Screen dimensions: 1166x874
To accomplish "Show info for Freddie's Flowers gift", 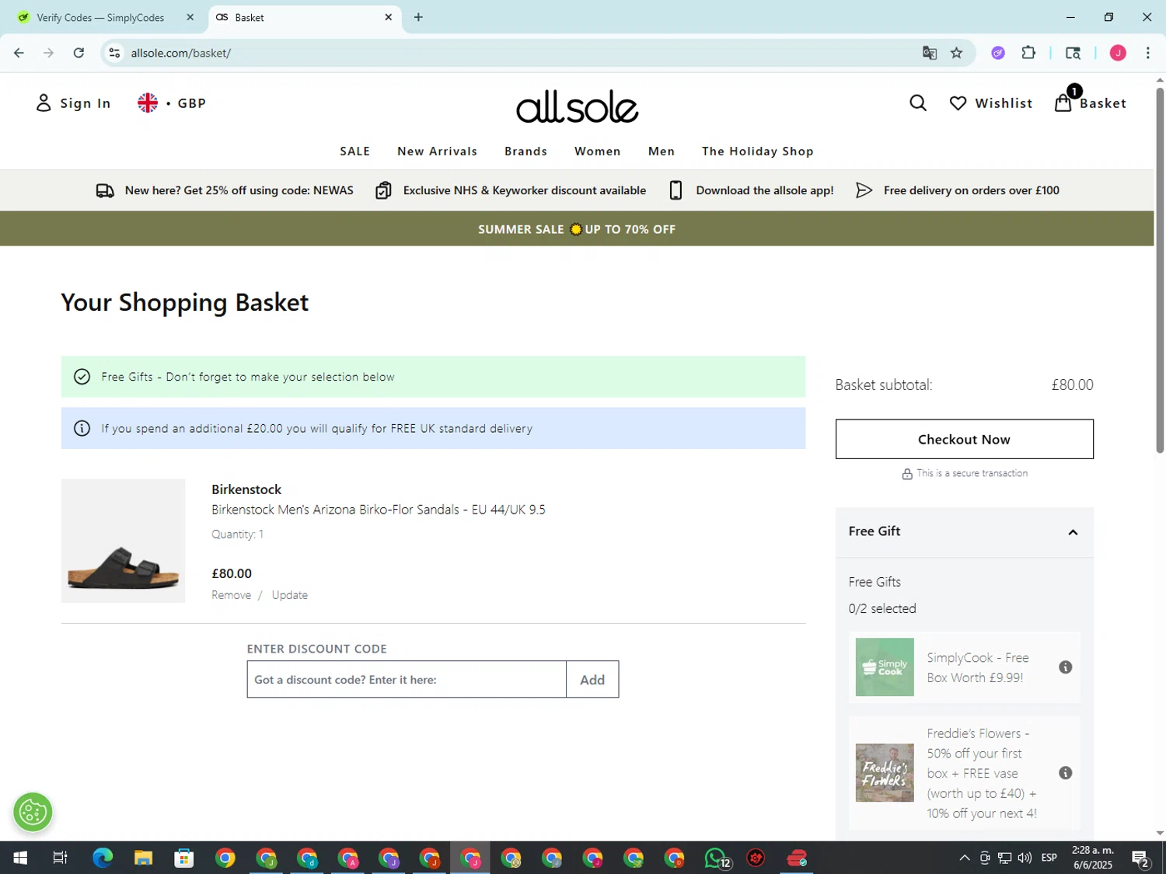I will click(x=1066, y=773).
